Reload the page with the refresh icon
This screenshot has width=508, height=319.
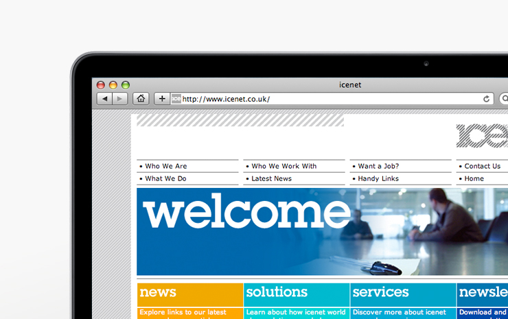[x=486, y=99]
